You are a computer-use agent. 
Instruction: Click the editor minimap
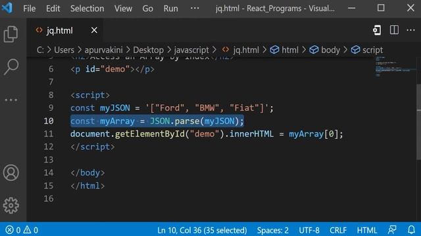pyautogui.click(x=395, y=66)
